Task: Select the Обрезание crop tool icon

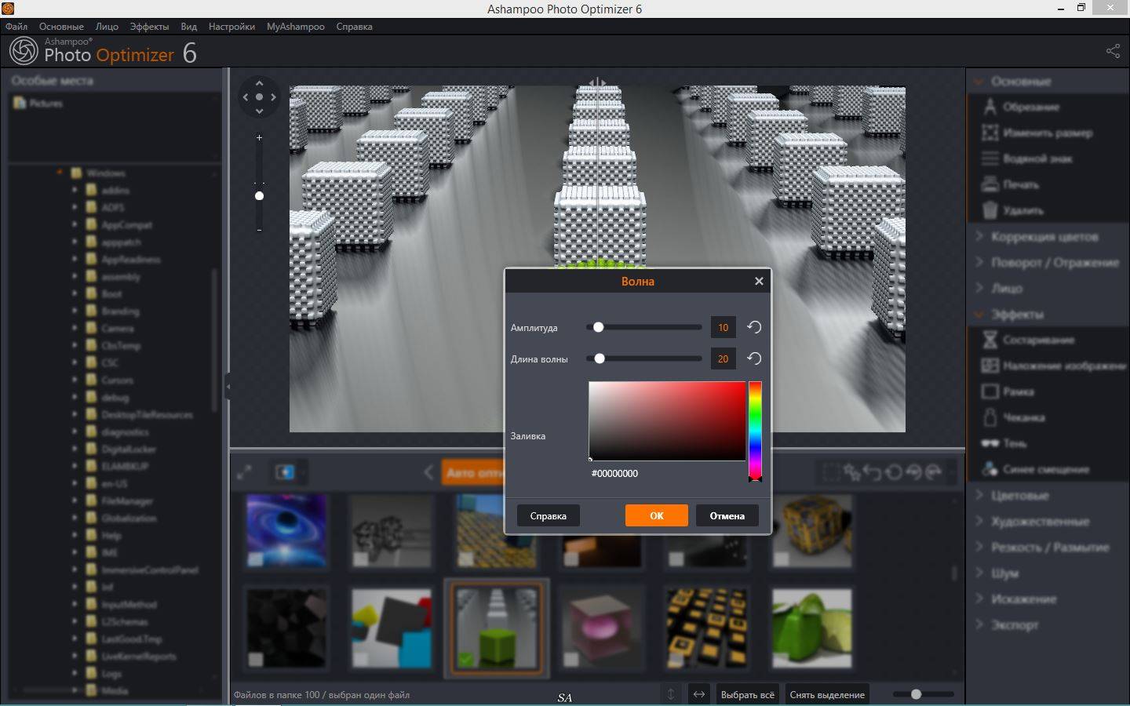Action: coord(990,107)
